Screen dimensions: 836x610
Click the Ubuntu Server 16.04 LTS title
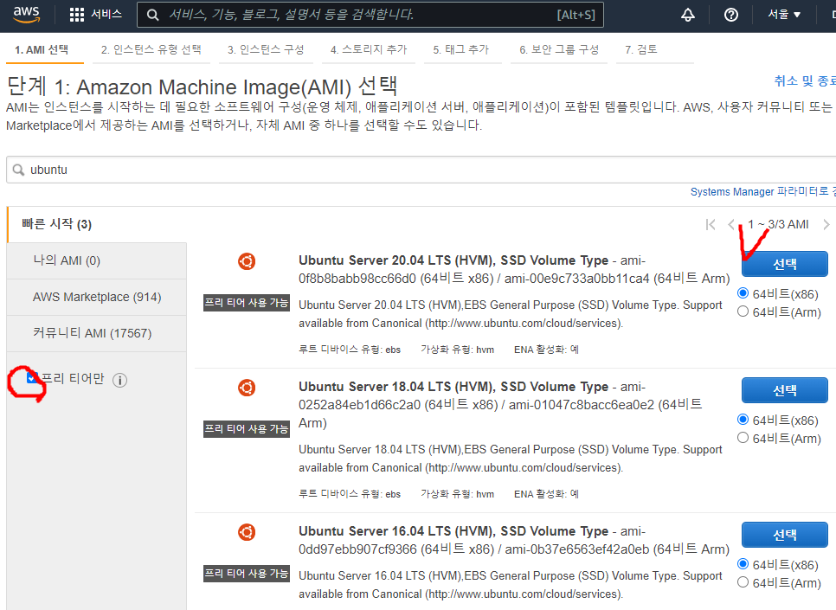(x=453, y=531)
